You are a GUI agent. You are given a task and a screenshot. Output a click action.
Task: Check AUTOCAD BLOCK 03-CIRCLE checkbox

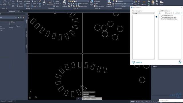click(161, 19)
